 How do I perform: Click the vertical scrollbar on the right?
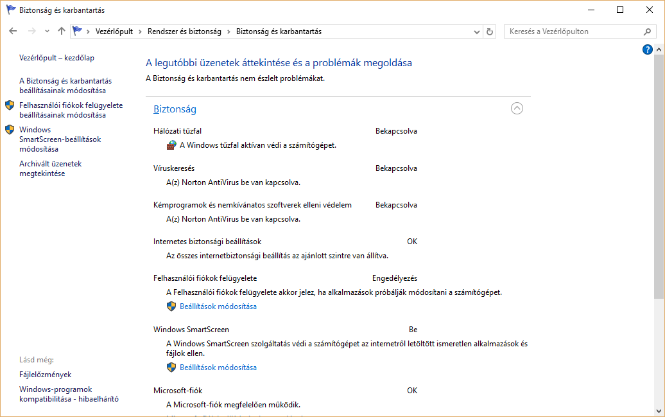pos(659,193)
